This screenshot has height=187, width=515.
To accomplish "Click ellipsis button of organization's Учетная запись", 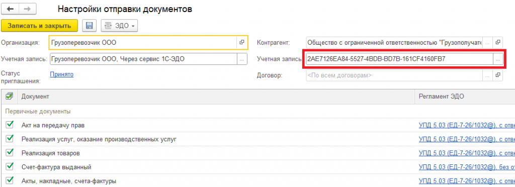I will tap(242, 59).
